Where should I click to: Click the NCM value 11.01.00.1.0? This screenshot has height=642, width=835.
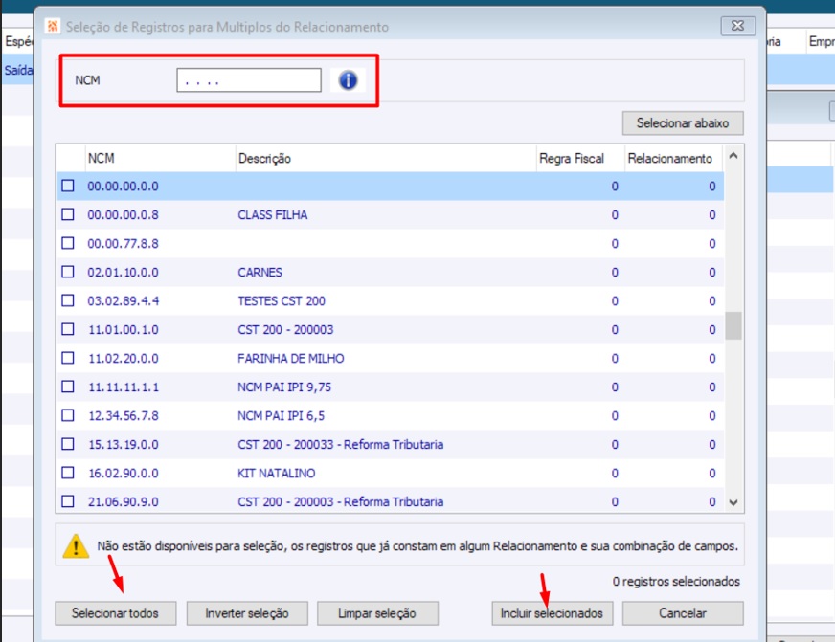(x=123, y=330)
